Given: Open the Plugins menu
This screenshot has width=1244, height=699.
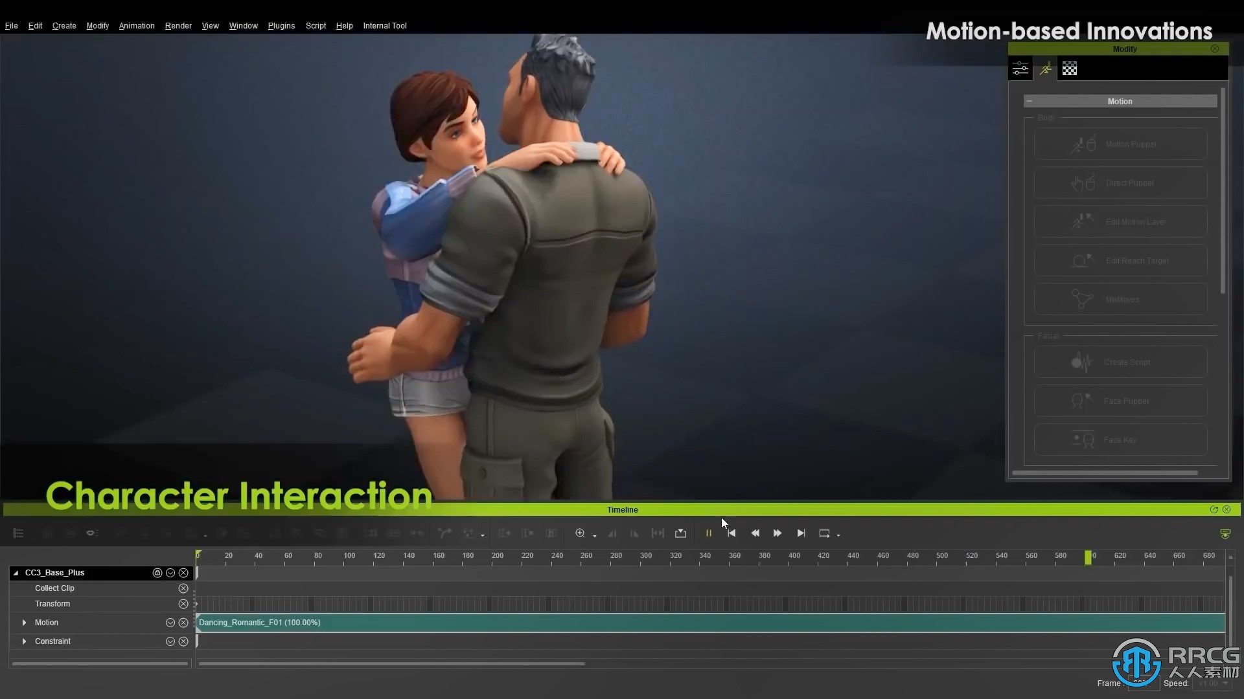Looking at the screenshot, I should click(x=281, y=26).
